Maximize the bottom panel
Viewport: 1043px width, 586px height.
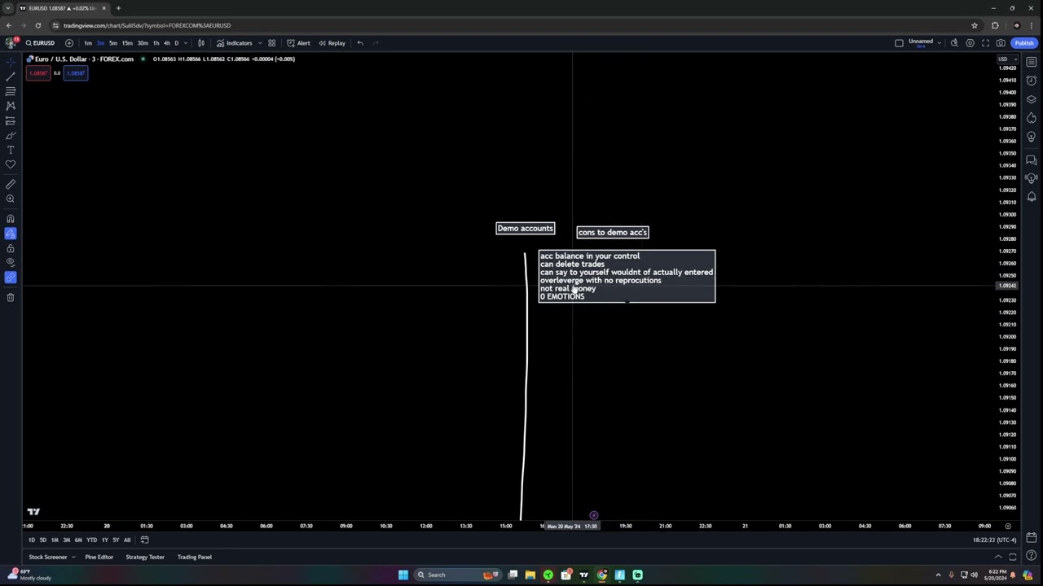(1013, 557)
